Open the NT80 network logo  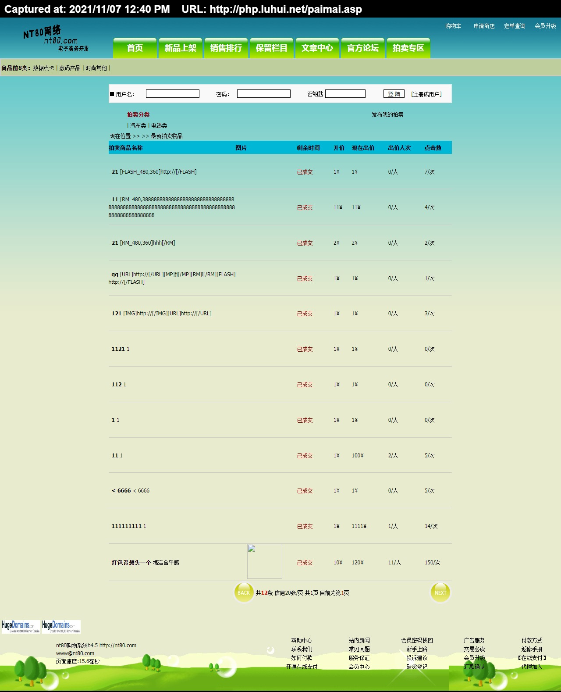[x=56, y=39]
